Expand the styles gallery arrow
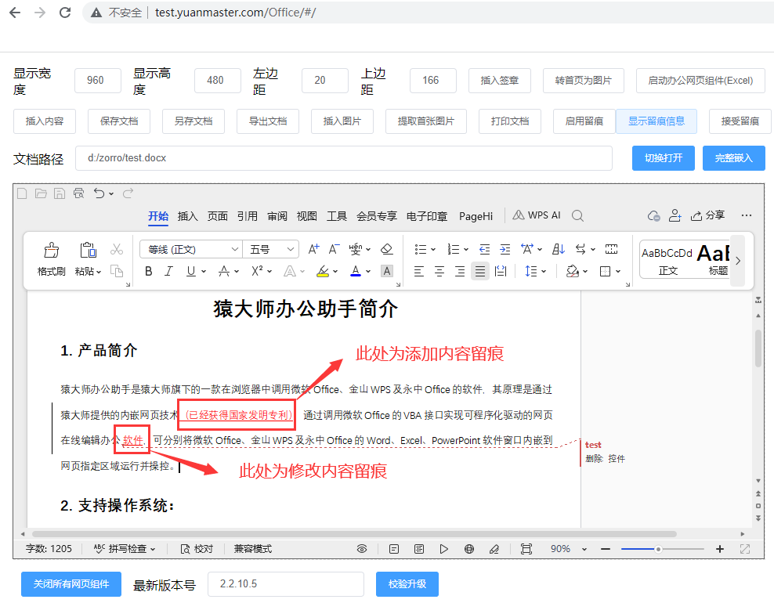Viewport: 774px width, 603px height. (x=737, y=261)
